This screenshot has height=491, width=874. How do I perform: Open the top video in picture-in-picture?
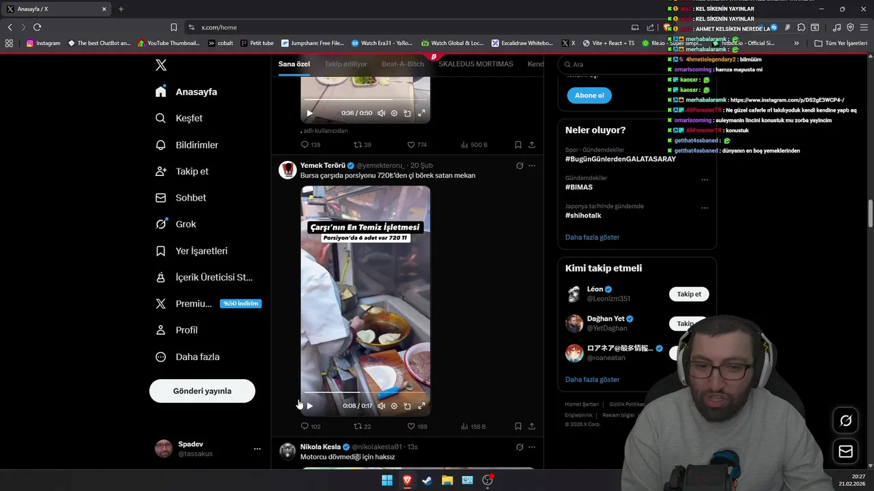(407, 113)
